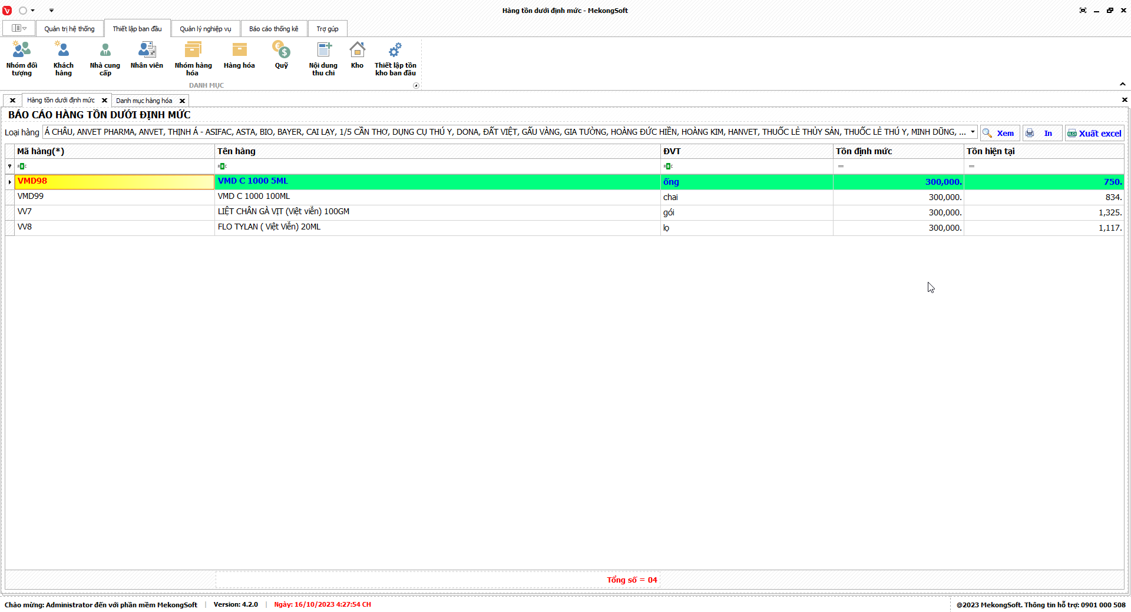The width and height of the screenshot is (1131, 612).
Task: Open the Trợ giúp ribbon tab
Action: [x=328, y=29]
